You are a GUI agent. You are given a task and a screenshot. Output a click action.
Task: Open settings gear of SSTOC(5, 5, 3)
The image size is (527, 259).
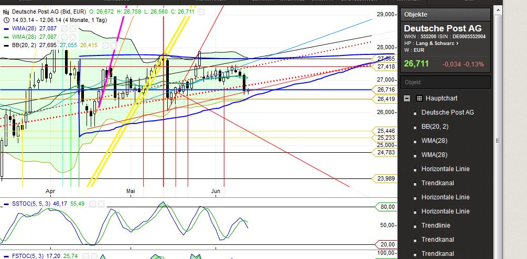point(93,204)
